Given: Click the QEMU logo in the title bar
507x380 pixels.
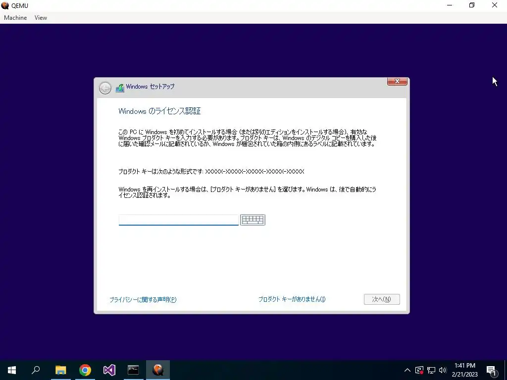Looking at the screenshot, I should (5, 5).
